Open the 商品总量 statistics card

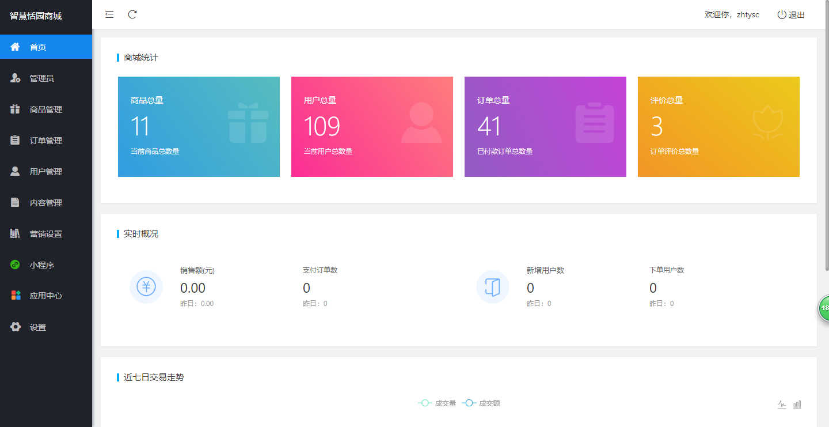point(199,127)
